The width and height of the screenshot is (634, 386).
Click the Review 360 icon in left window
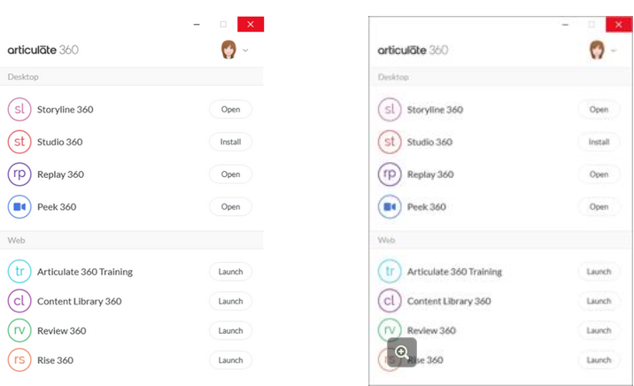19,330
